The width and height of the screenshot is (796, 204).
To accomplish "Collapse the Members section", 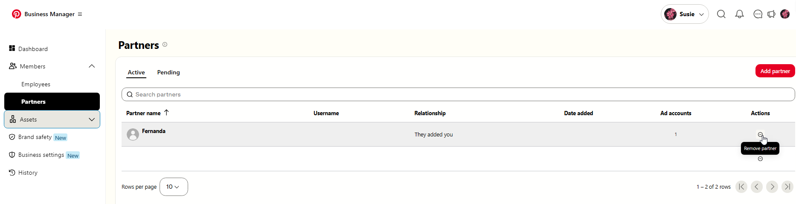I will (x=92, y=66).
